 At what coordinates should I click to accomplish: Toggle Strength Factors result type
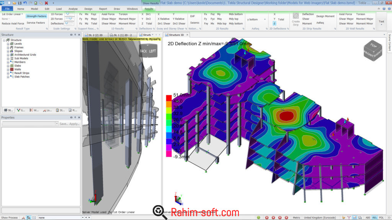[36, 16]
